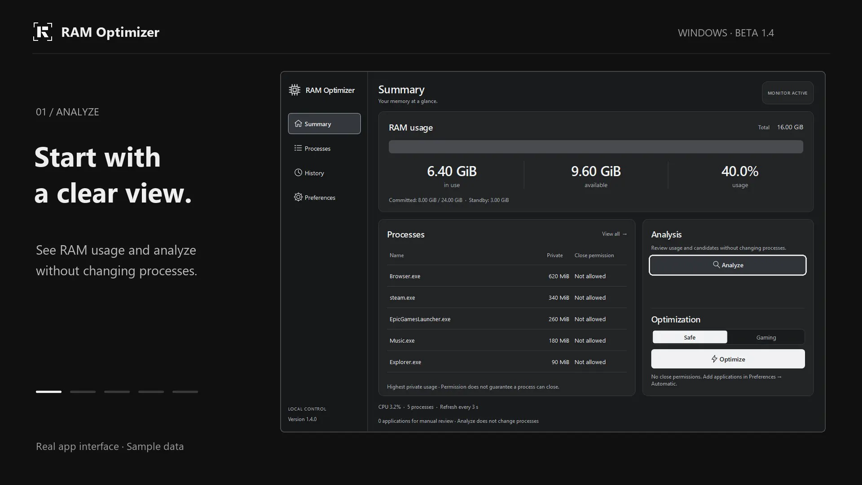
Task: Click the 40.0% usage value
Action: coord(740,171)
